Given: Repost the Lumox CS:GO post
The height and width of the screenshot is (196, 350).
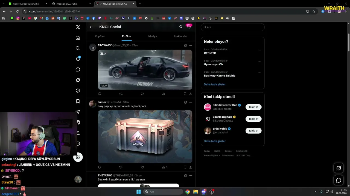Looking at the screenshot, I should [x=121, y=167].
